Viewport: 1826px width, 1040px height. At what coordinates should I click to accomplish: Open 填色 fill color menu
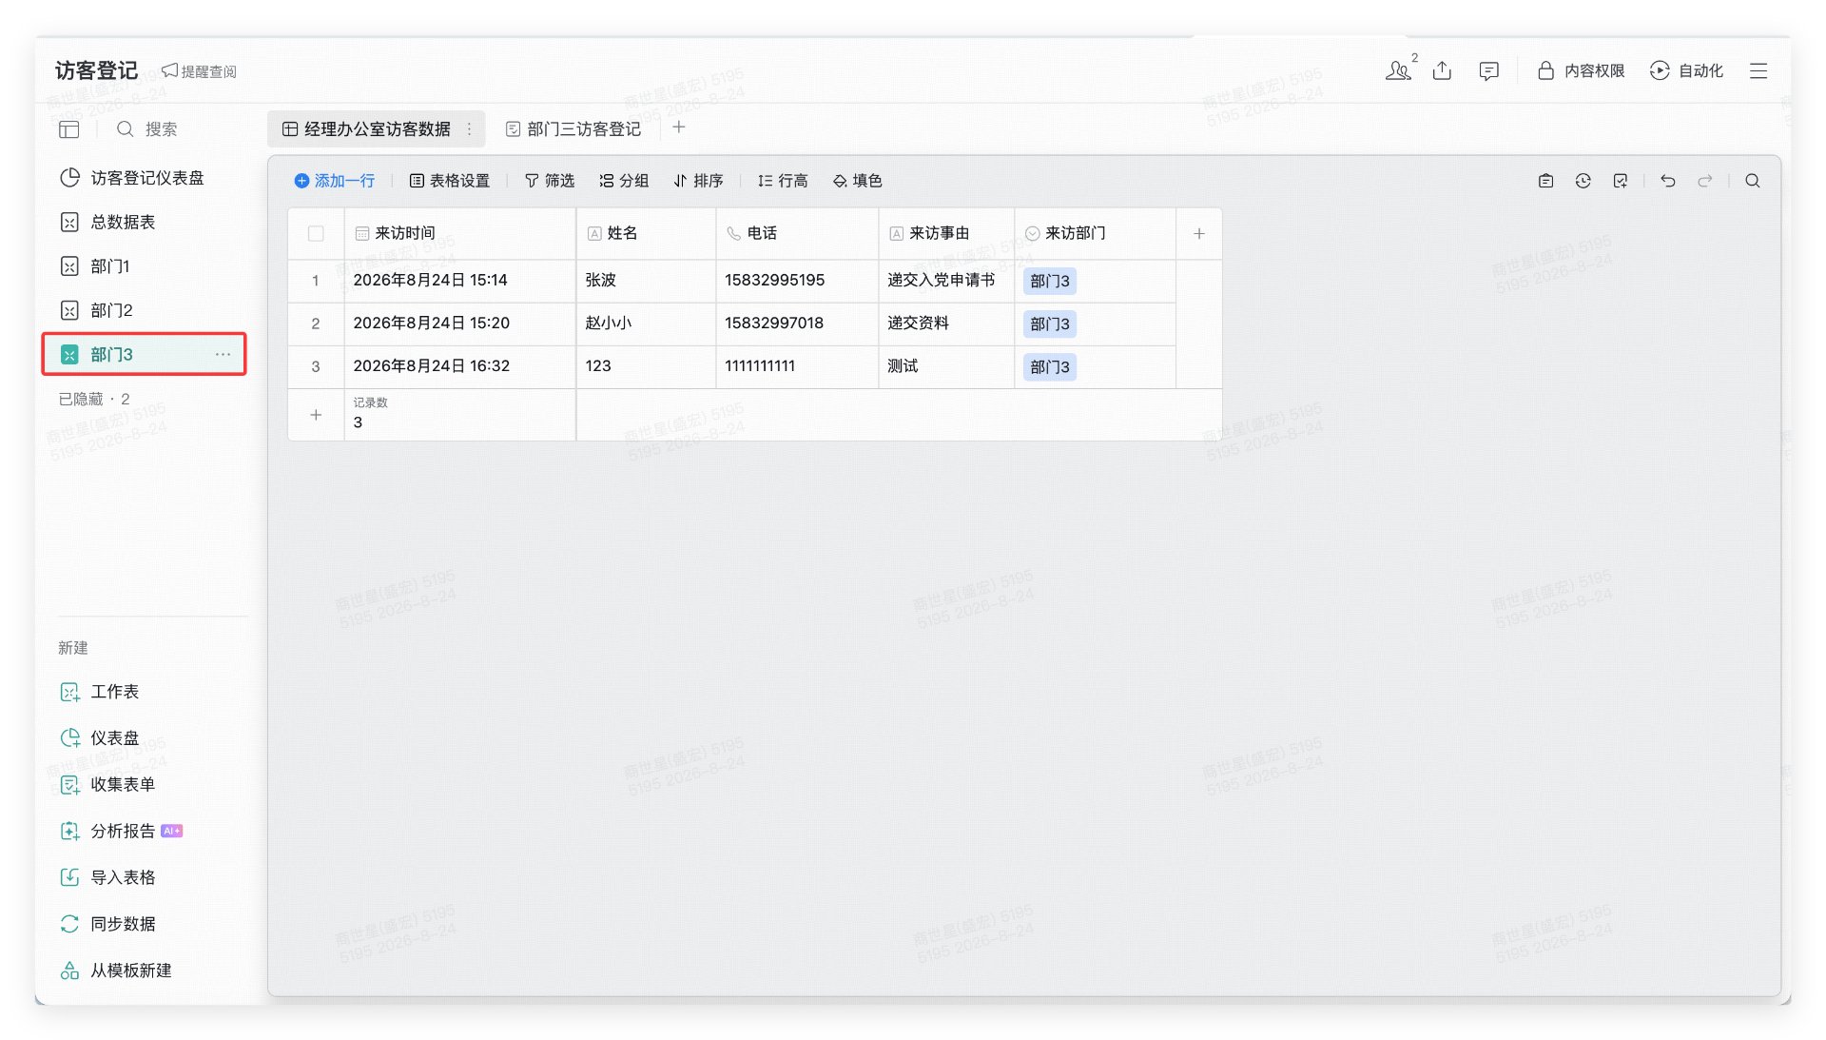[x=857, y=181]
